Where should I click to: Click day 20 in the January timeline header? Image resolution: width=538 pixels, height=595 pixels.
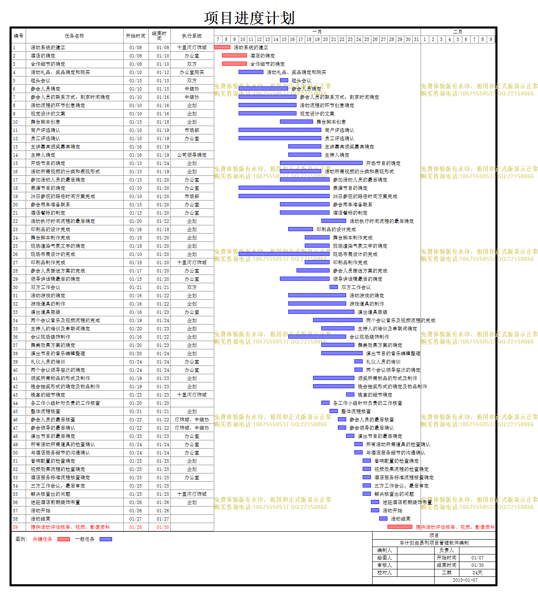click(x=325, y=39)
